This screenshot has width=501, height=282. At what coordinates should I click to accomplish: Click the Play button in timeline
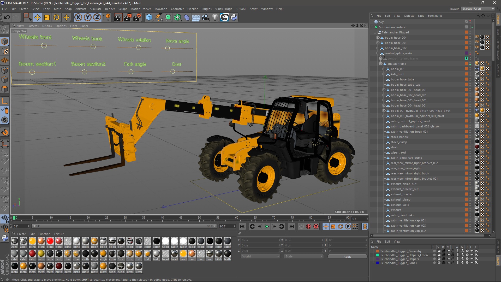[x=267, y=226]
